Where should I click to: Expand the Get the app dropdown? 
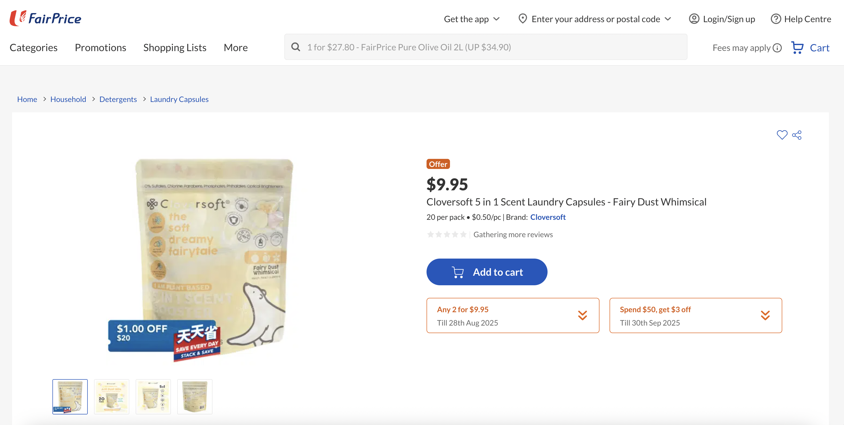point(471,19)
